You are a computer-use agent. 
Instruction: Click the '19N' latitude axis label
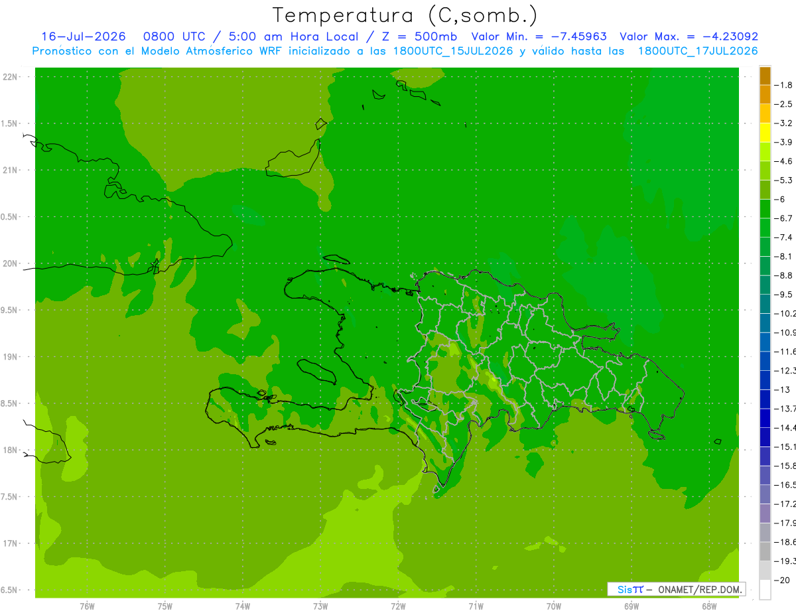[10, 357]
